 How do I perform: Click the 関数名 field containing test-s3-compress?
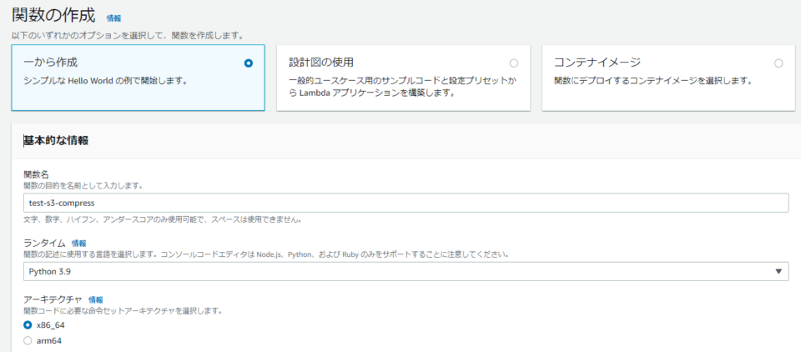point(406,204)
